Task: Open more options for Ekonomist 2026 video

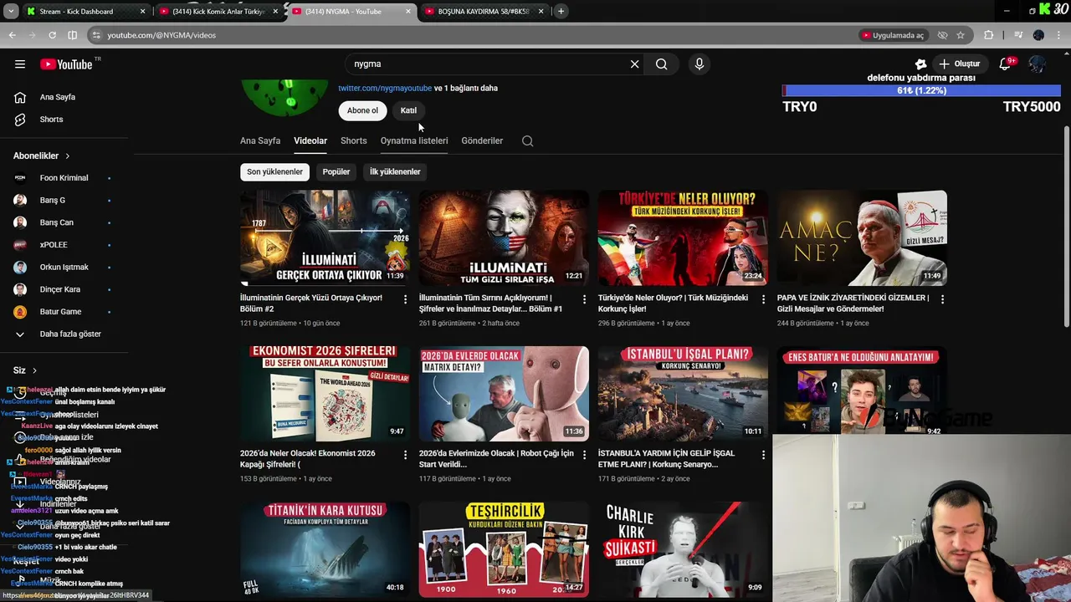Action: click(405, 455)
